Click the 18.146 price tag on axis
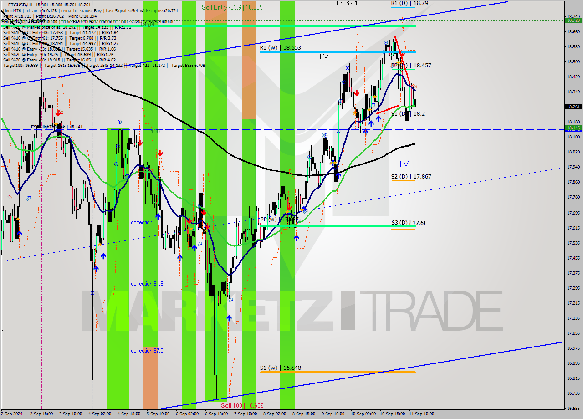This screenshot has height=419, width=583. click(573, 128)
